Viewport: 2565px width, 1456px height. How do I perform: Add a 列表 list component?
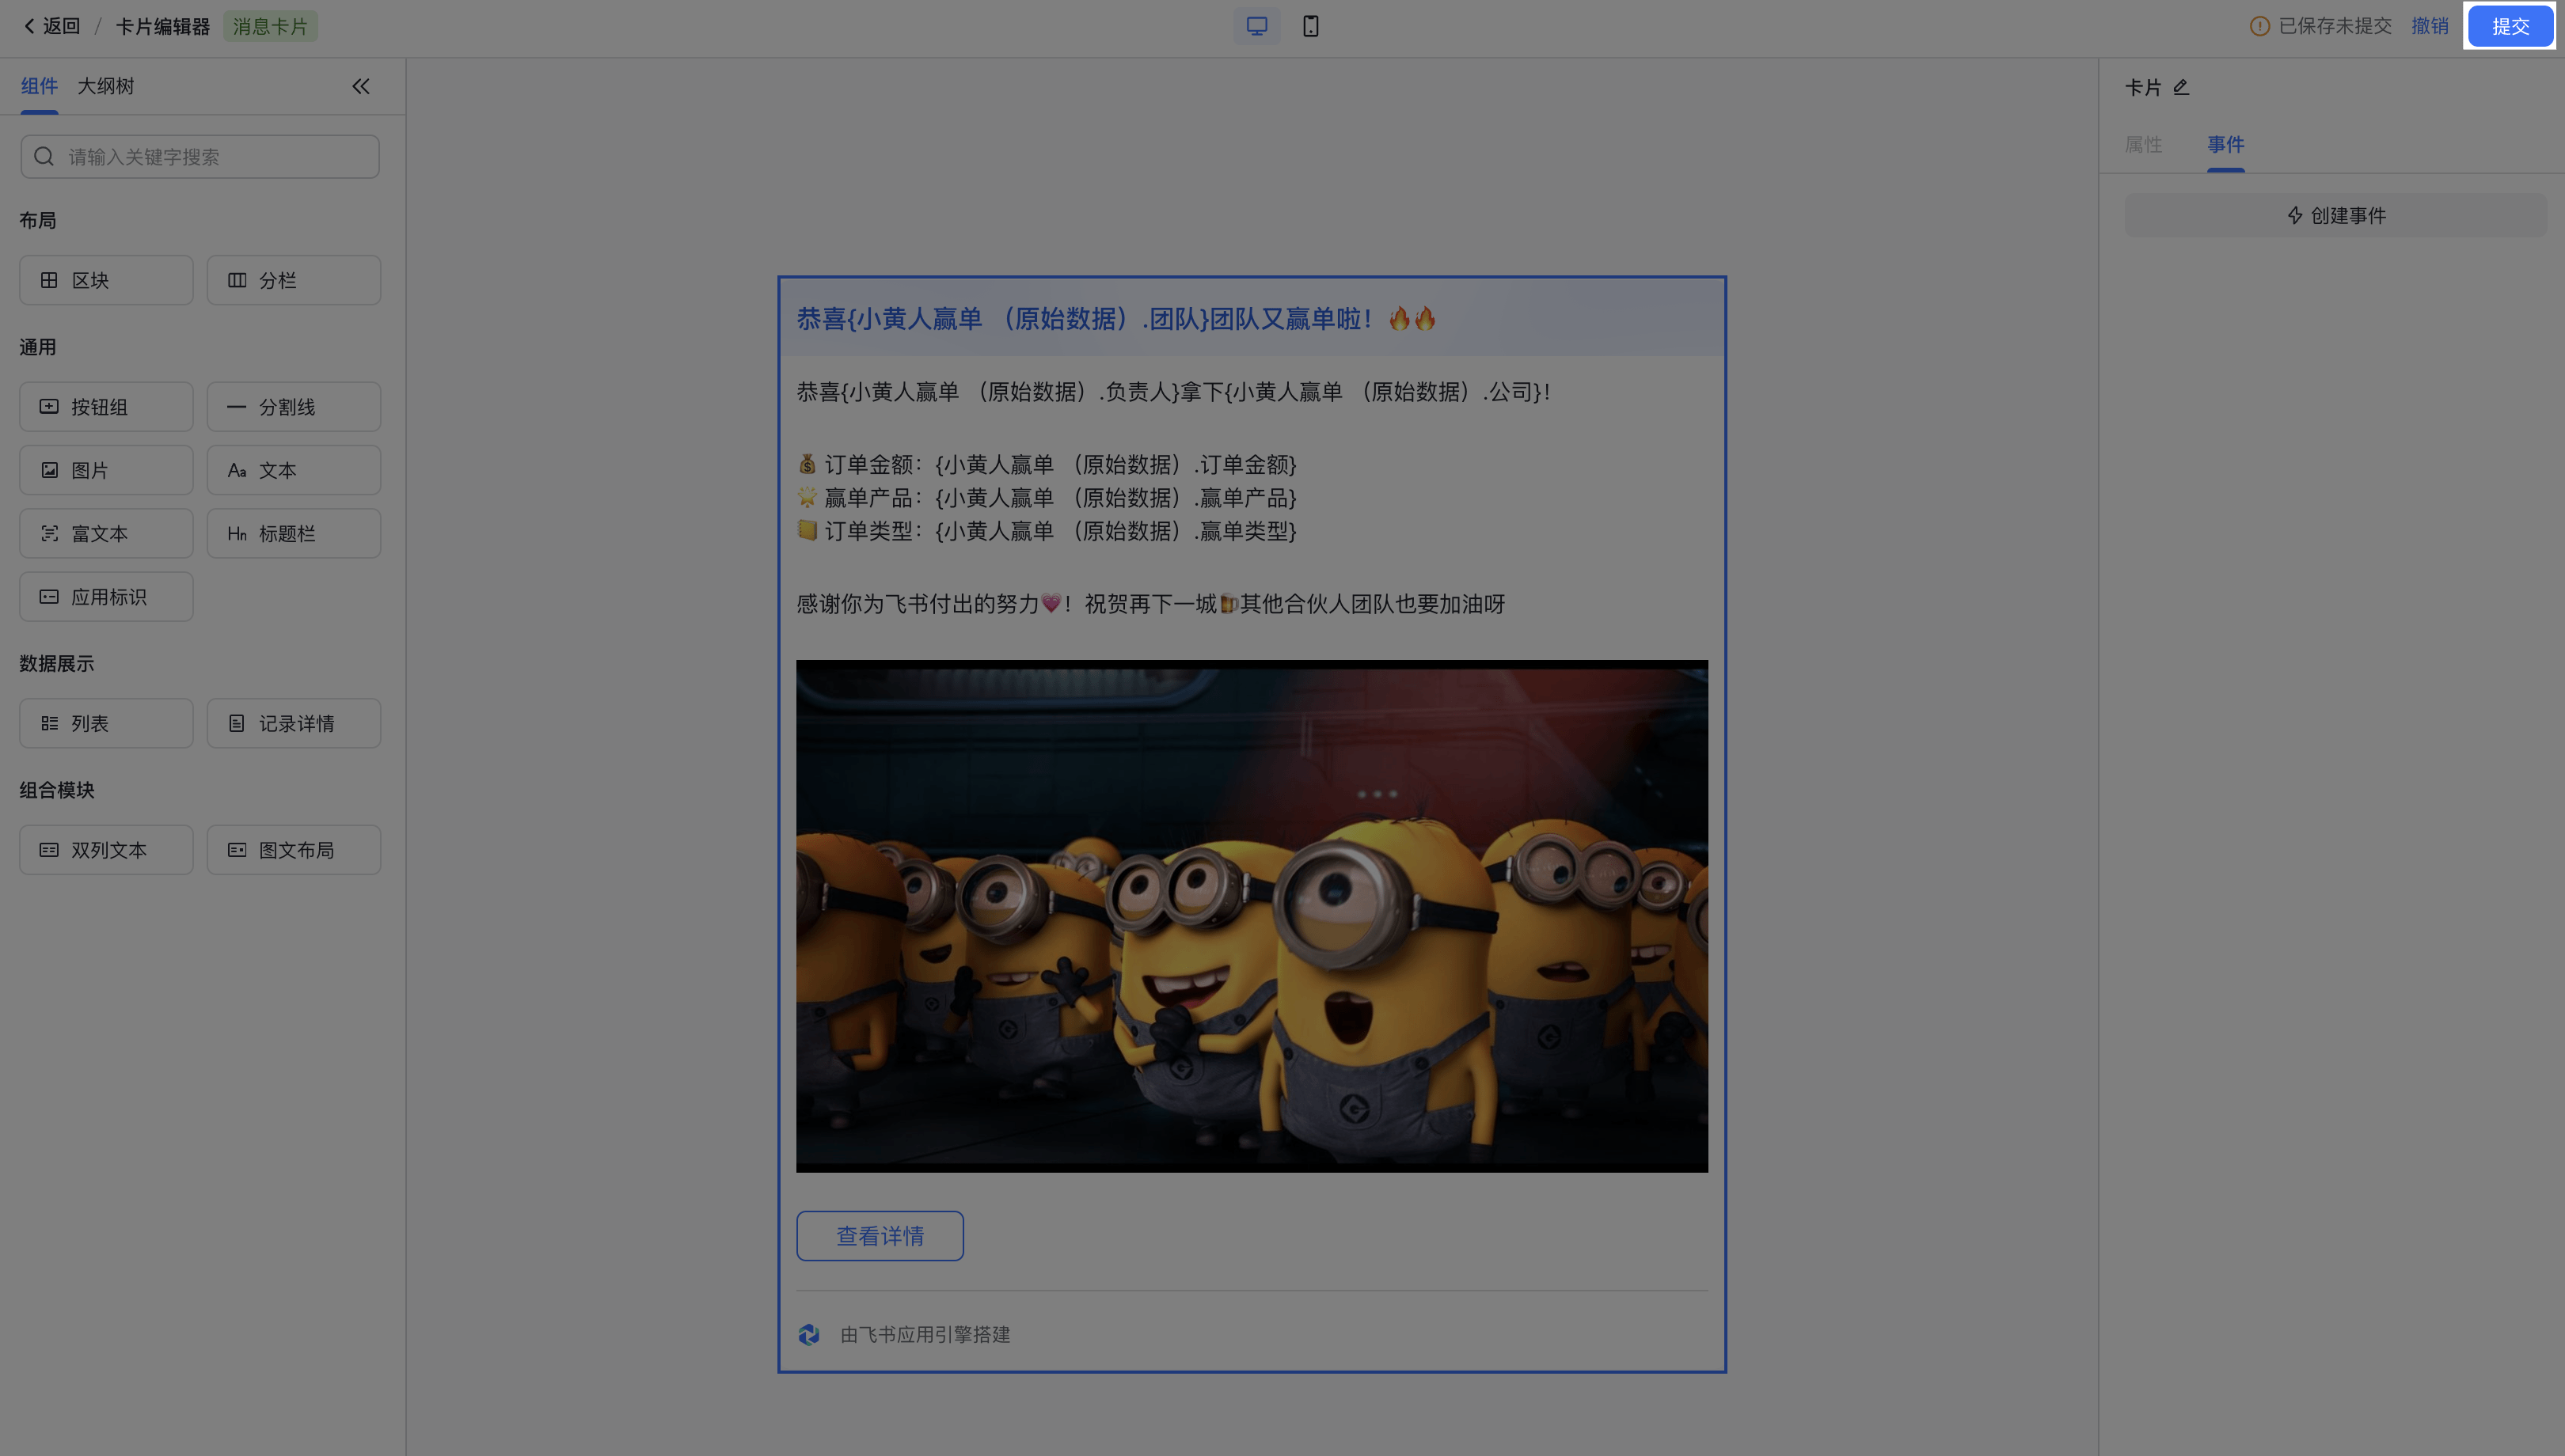point(106,723)
